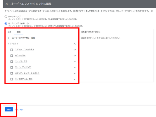
Task: Click the スポーツ、フィットネス label text
Action: point(25,50)
